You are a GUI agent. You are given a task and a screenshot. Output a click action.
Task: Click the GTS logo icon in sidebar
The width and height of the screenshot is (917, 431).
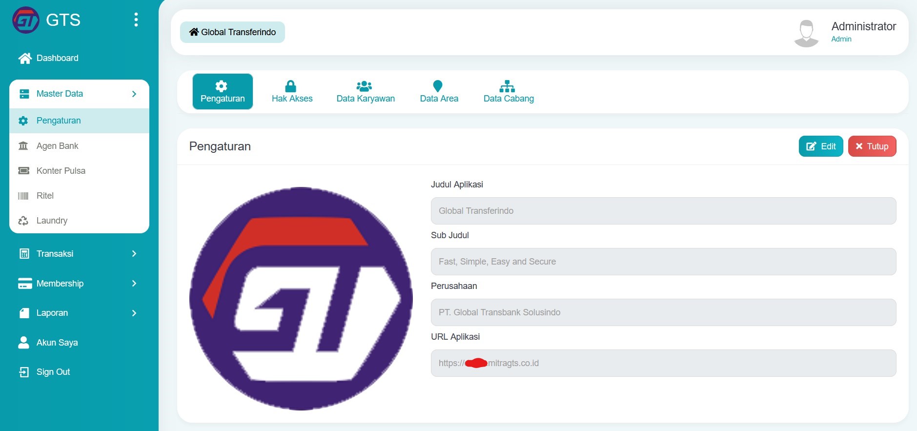pos(25,20)
